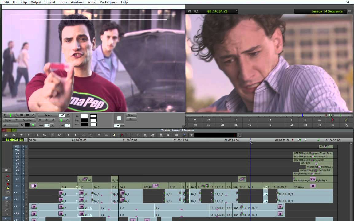354x221 pixels.
Task: Select the Video Placement hand tool
Action: (16, 115)
